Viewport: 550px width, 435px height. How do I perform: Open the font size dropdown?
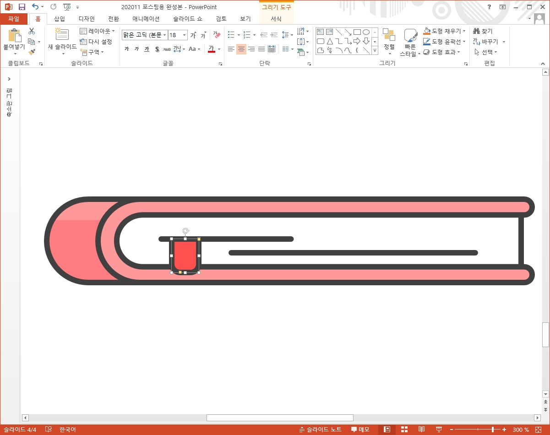(185, 35)
